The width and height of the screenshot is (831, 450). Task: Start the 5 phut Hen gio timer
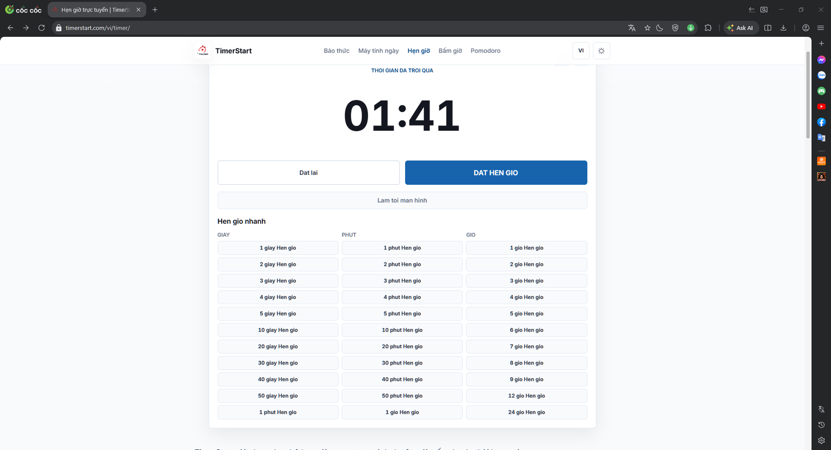[403, 313]
